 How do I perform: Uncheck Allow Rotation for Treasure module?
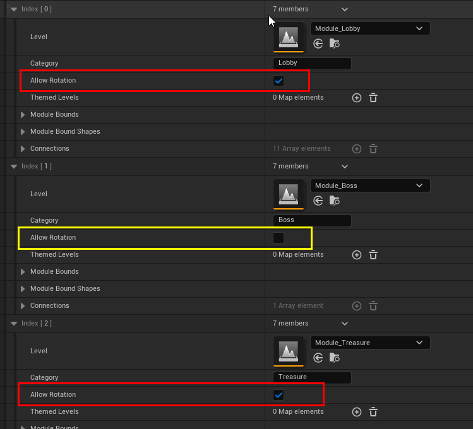[278, 395]
